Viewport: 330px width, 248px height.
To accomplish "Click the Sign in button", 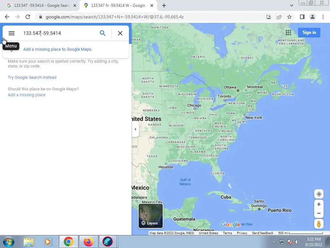I will pyautogui.click(x=309, y=33).
